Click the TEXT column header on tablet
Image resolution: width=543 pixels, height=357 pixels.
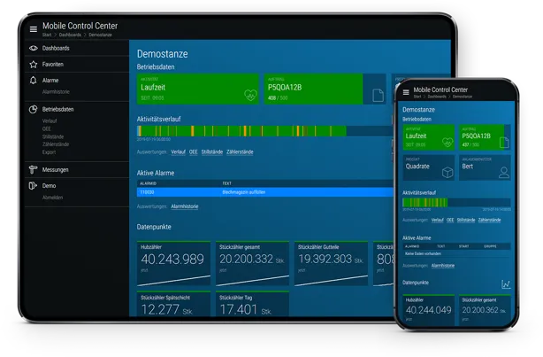click(x=226, y=183)
